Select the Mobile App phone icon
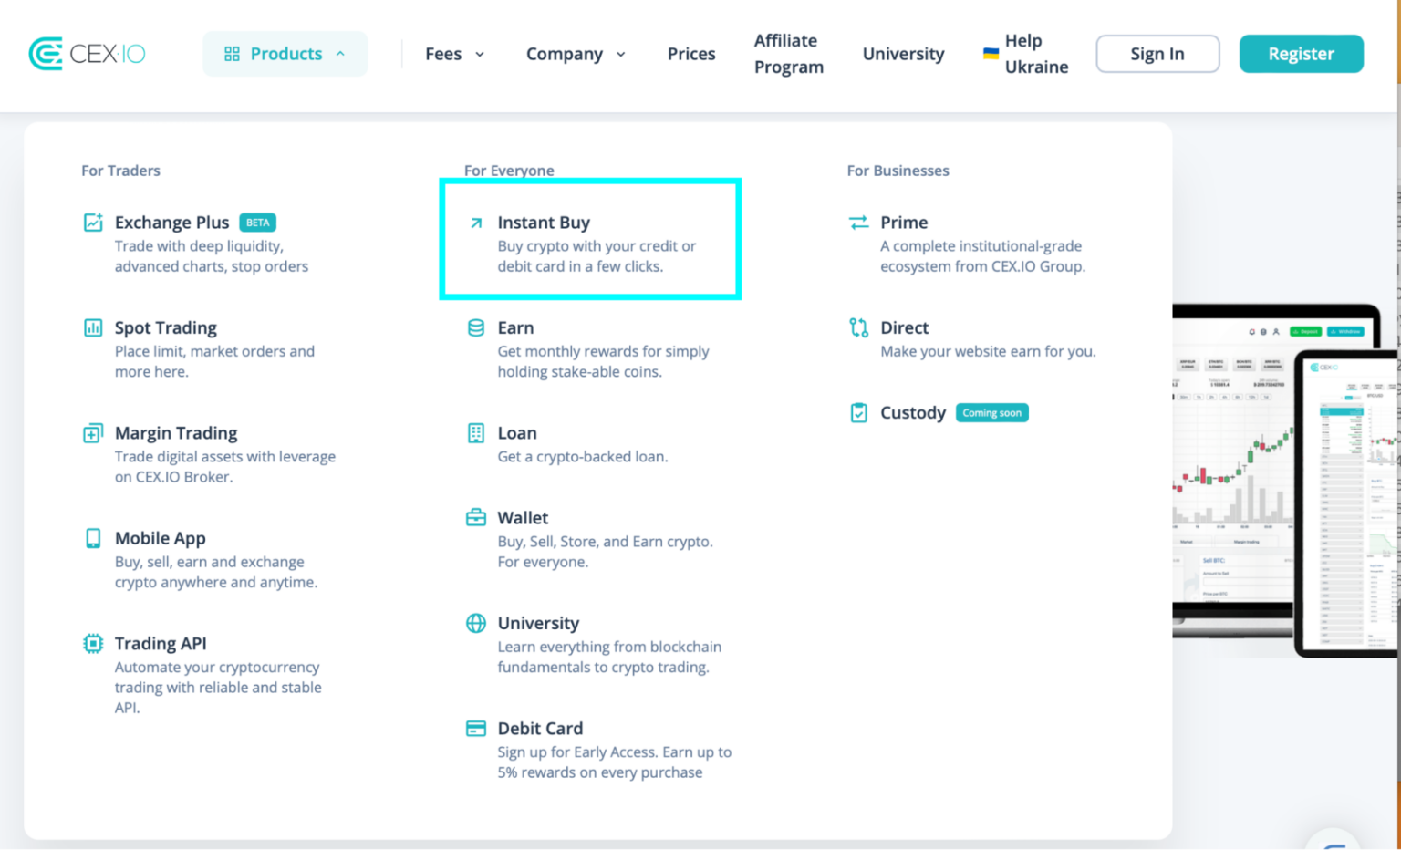The height and width of the screenshot is (850, 1401). click(x=92, y=538)
